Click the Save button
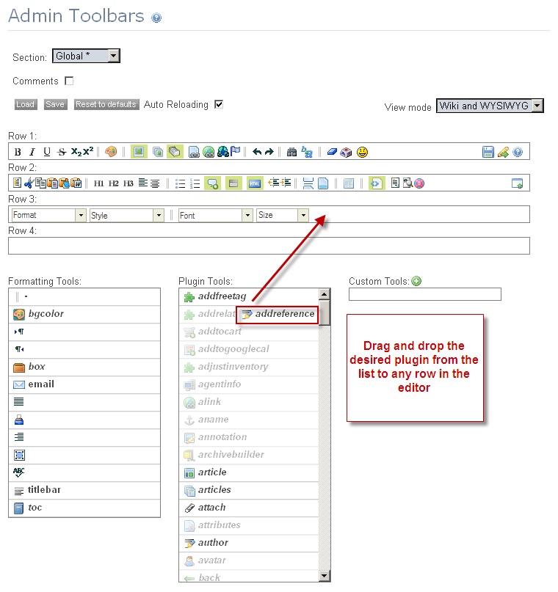This screenshot has width=558, height=592. point(55,104)
